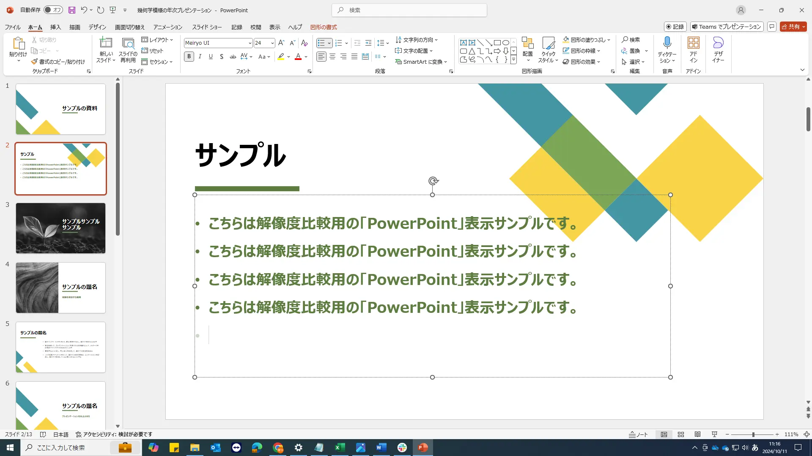Decrease list indent level icon
Screen dimensions: 812x456
click(x=357, y=43)
